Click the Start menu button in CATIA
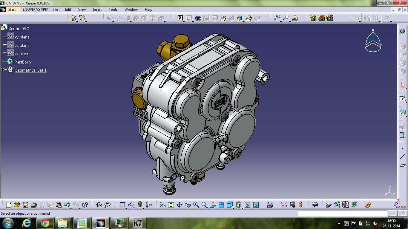Image resolution: width=408 pixels, height=229 pixels. point(12,10)
